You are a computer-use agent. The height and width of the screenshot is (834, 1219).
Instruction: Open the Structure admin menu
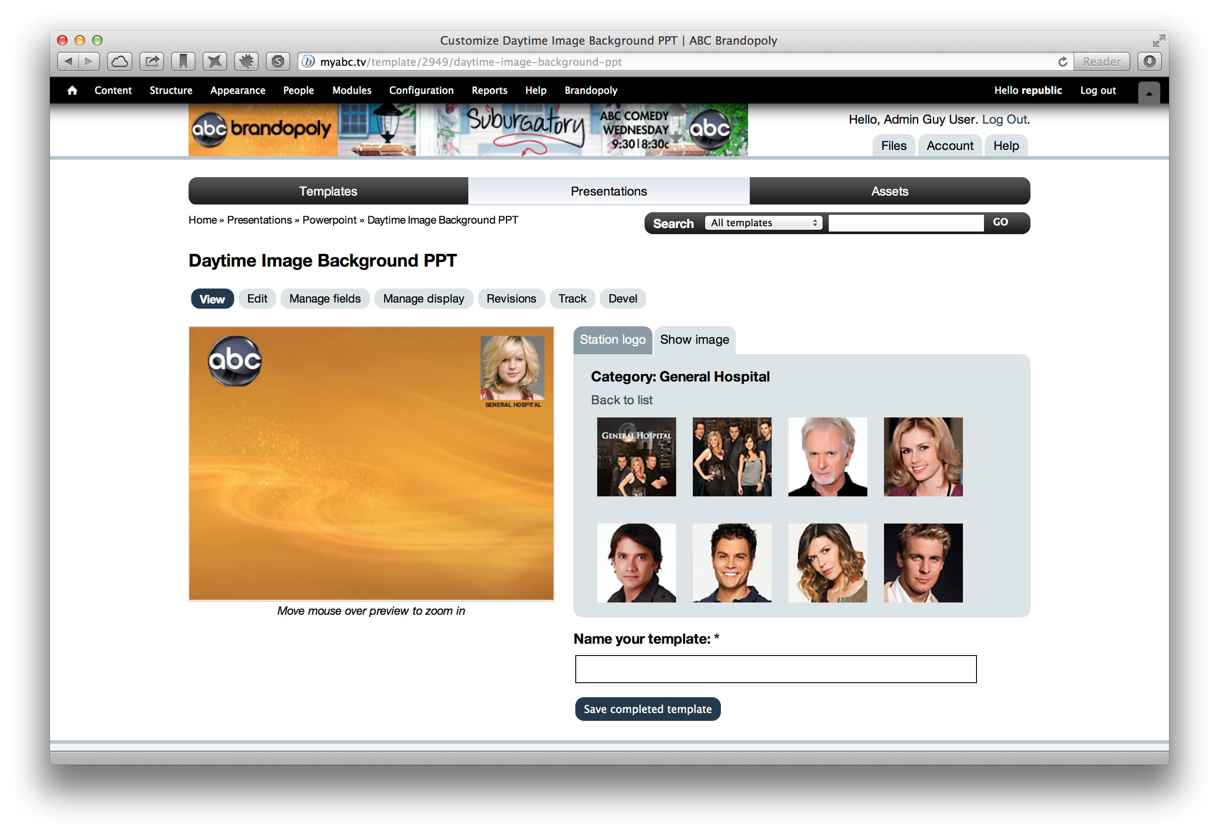(x=171, y=90)
